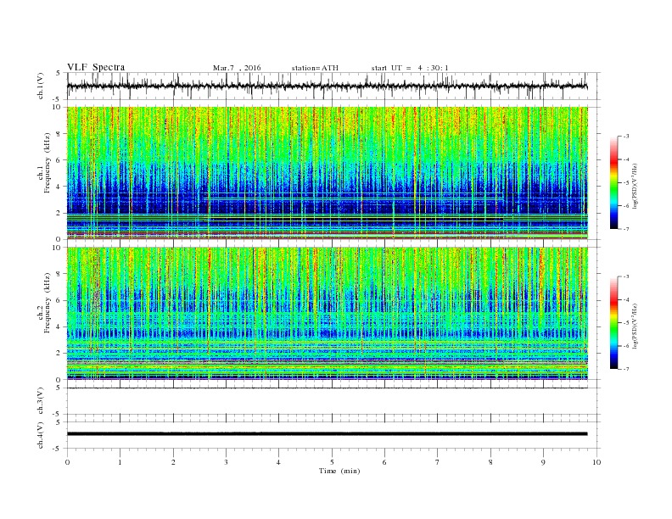Click the "station=ATH" header label
Screen dimensions: 672x519
tap(315, 68)
